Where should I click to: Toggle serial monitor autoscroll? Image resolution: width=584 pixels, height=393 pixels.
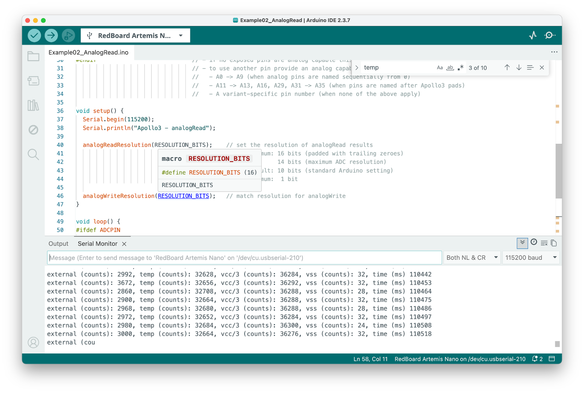pos(522,243)
